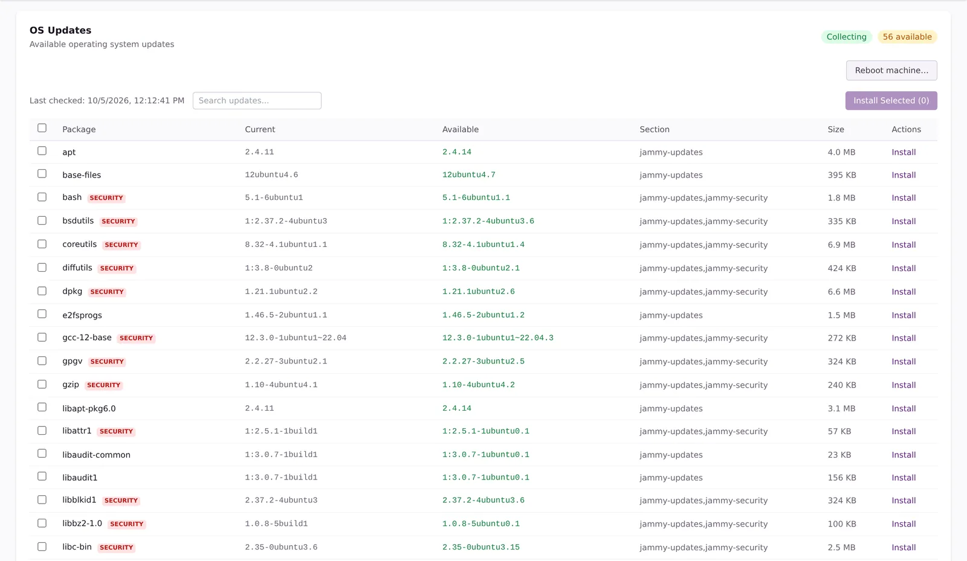Image resolution: width=967 pixels, height=561 pixels.
Task: Tick the select-all checkbox in table header
Action: click(42, 128)
